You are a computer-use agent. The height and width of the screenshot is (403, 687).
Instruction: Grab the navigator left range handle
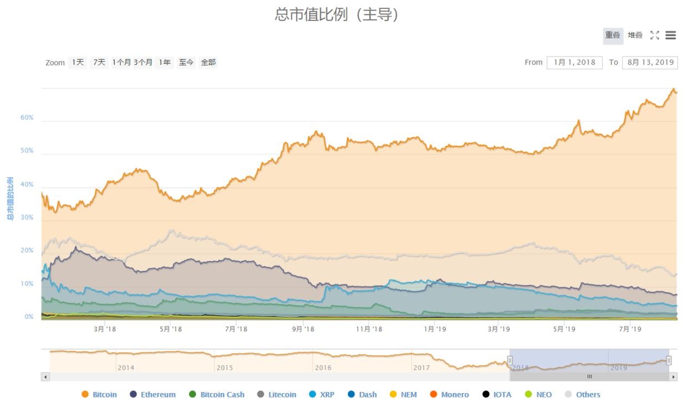tap(510, 361)
